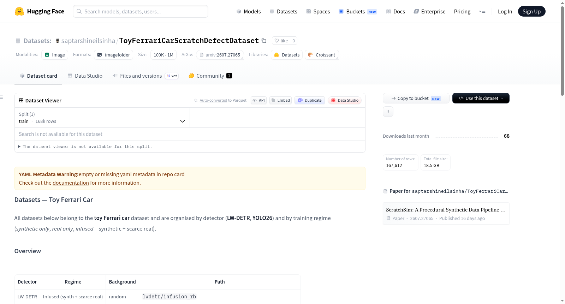Click the Datasets library tag
The width and height of the screenshot is (565, 304).
(x=287, y=55)
